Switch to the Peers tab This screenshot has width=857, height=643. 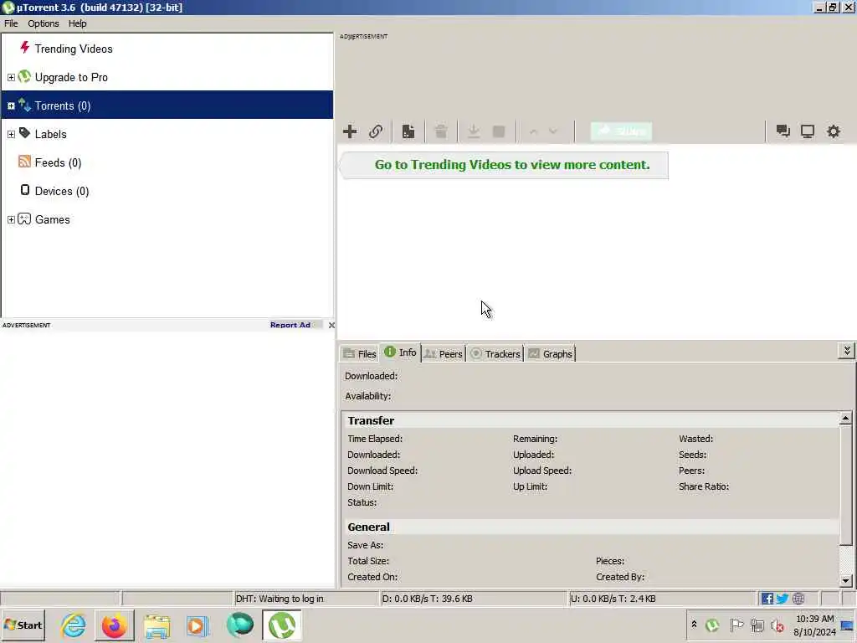click(x=444, y=354)
